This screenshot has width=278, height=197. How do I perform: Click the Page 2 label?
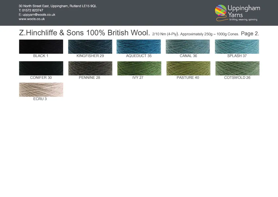(x=250, y=33)
